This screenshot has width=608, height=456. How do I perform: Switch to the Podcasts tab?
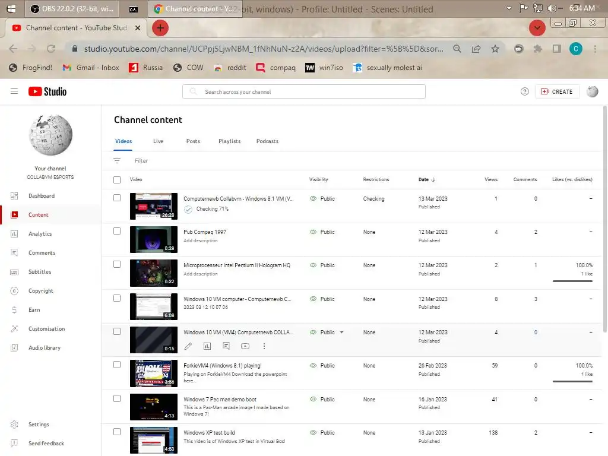tap(267, 141)
